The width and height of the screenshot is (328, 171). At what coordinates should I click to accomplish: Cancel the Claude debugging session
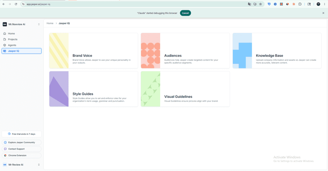185,13
